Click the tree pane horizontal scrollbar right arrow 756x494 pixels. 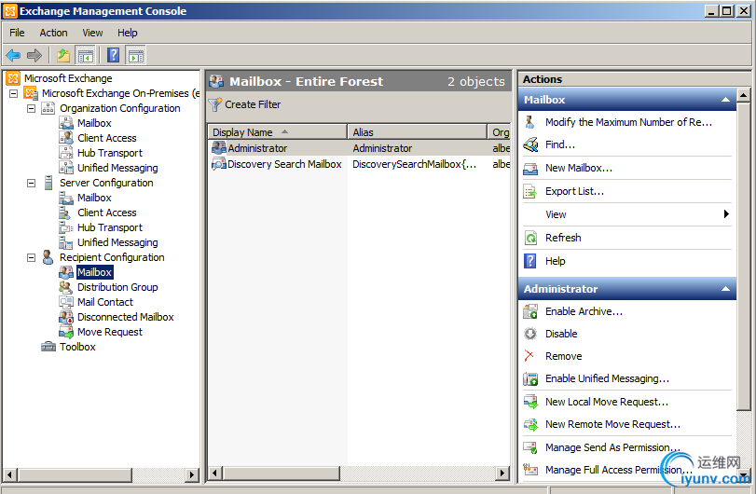(x=192, y=474)
